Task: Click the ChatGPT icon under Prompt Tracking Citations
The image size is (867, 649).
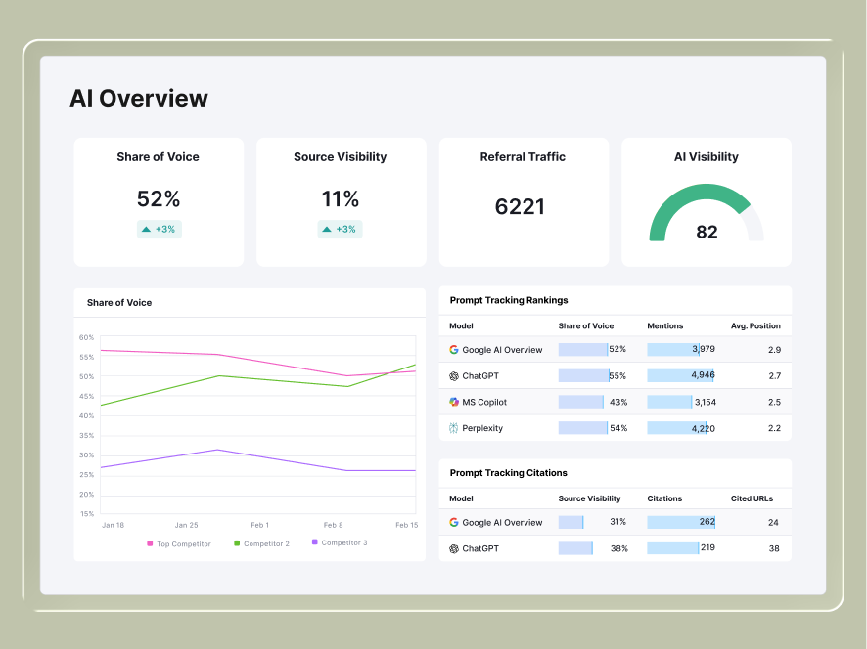Action: (453, 548)
